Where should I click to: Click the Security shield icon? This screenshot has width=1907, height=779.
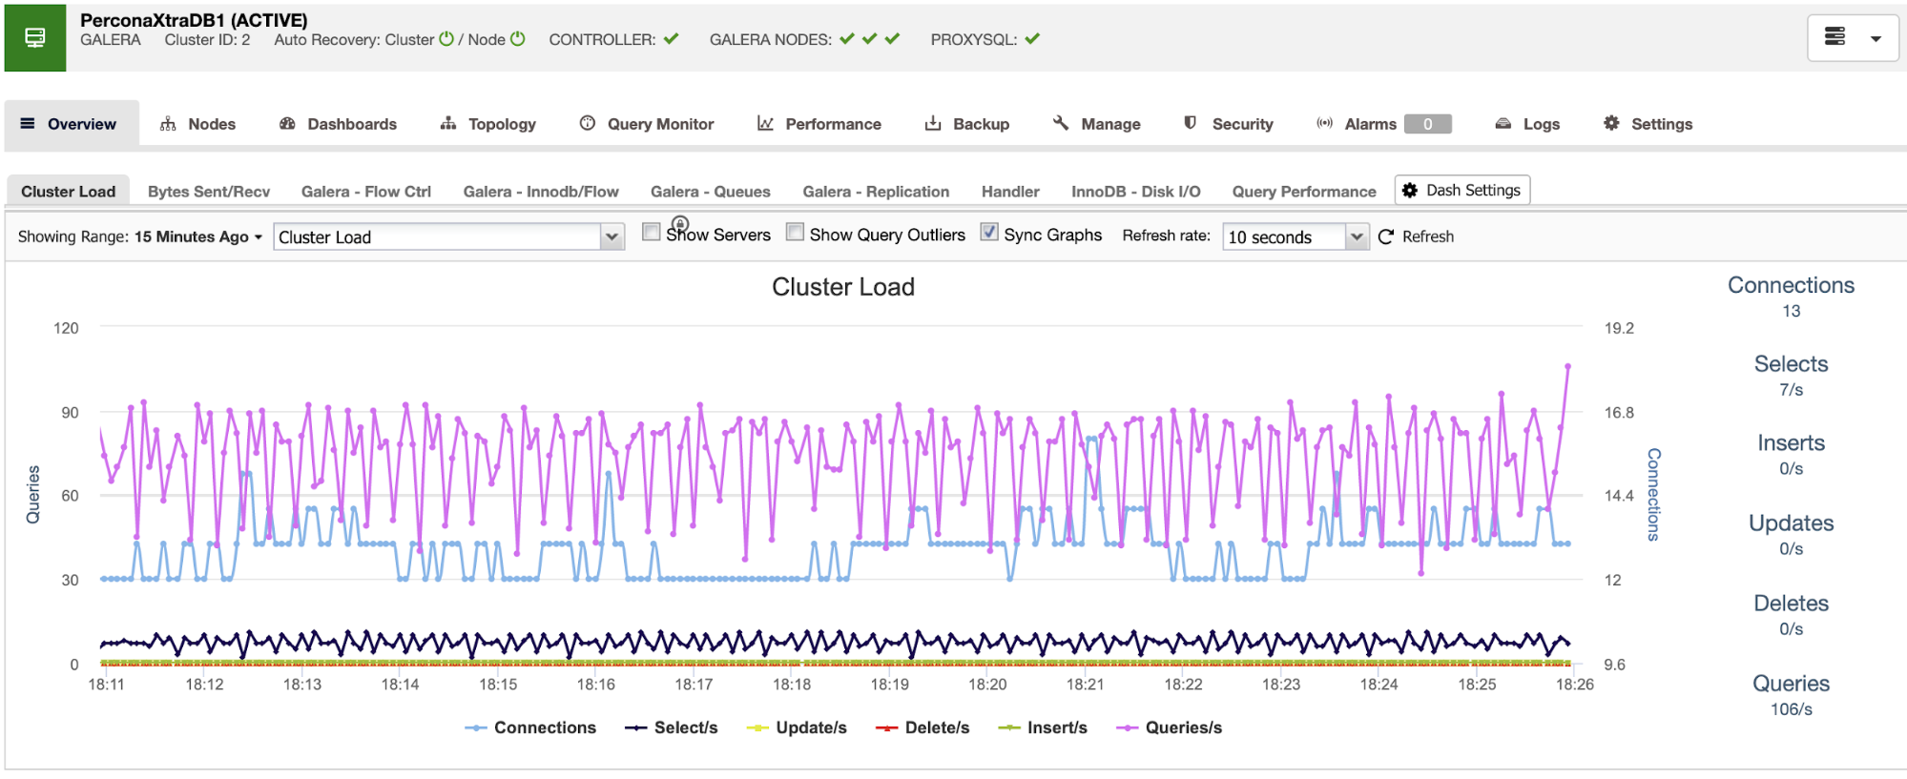click(1190, 122)
